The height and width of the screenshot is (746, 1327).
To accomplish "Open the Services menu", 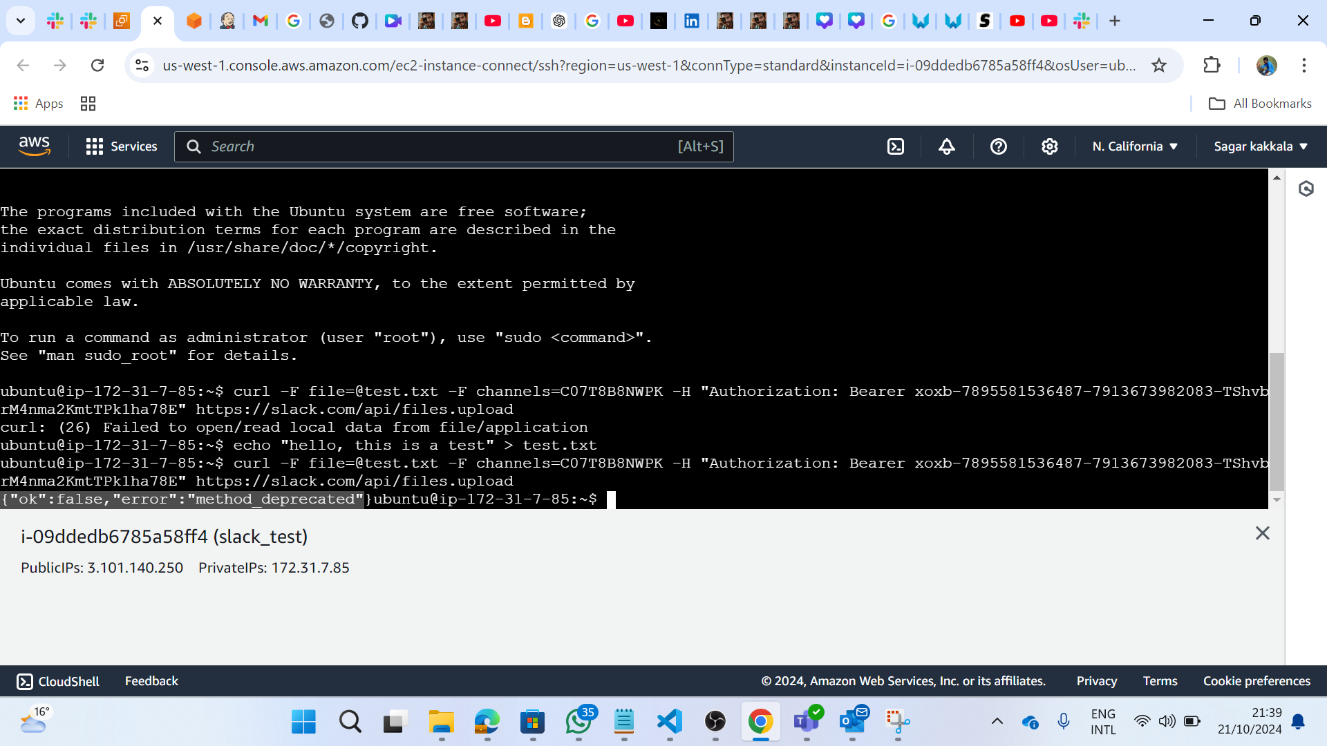I will (x=122, y=146).
